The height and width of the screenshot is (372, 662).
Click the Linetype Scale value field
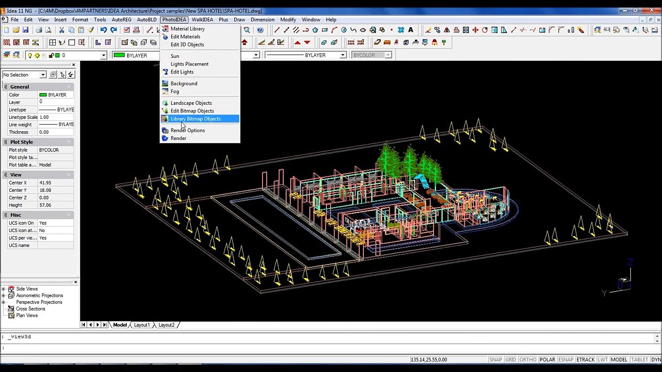point(57,117)
